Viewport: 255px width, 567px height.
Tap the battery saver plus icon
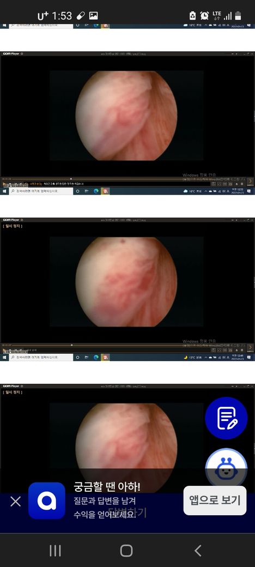pyautogui.click(x=193, y=16)
